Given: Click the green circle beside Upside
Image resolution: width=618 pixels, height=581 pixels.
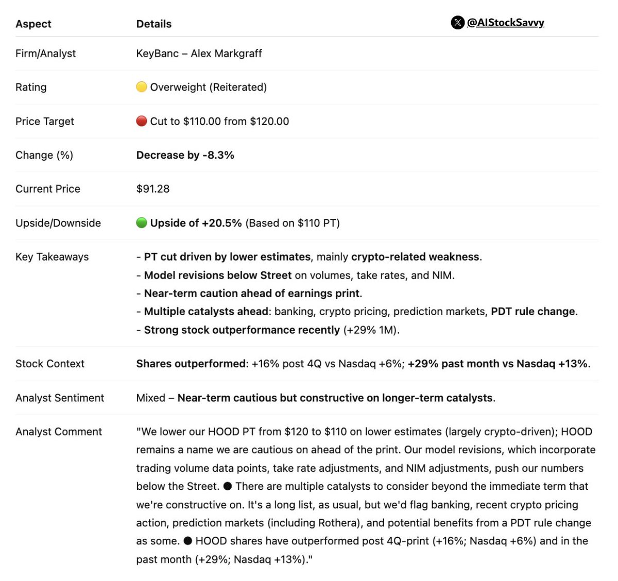Looking at the screenshot, I should pos(142,223).
